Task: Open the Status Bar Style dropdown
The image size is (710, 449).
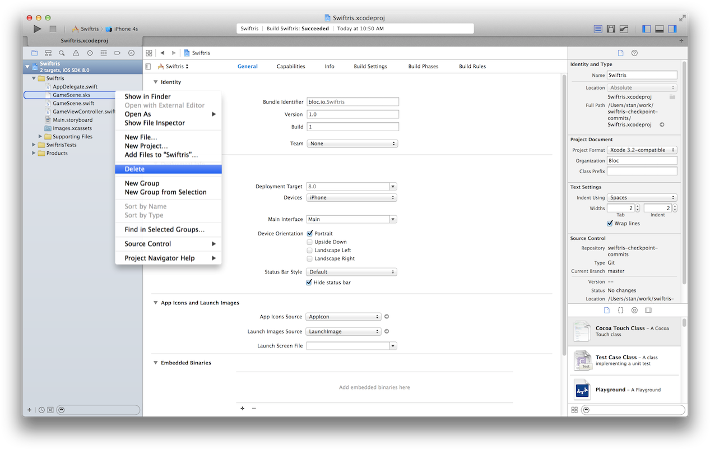Action: click(x=352, y=272)
